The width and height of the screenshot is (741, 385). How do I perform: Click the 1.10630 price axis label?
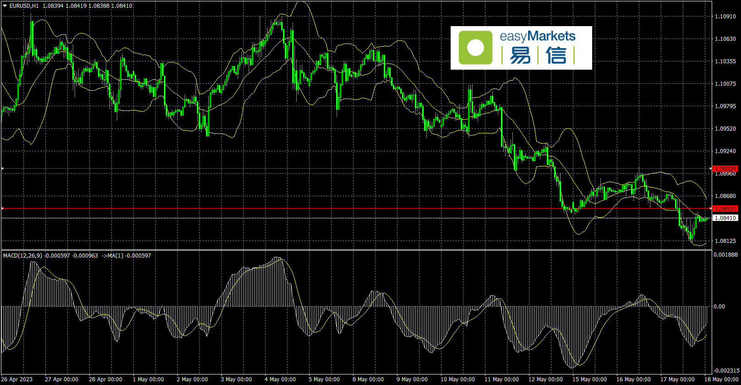tap(725, 39)
